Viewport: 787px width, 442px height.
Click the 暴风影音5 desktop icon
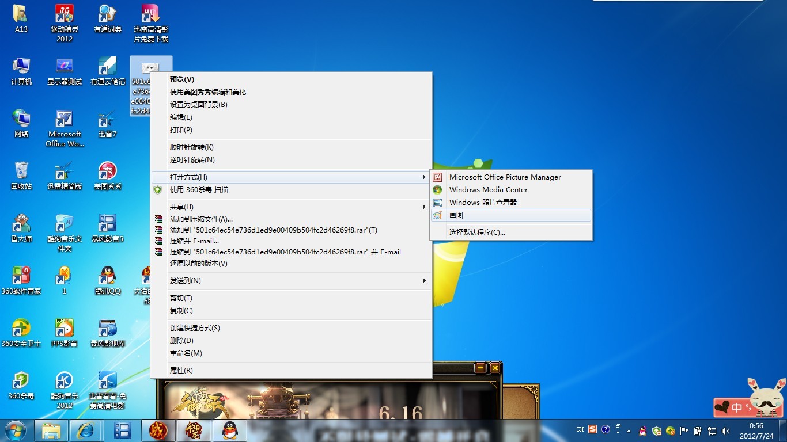[x=108, y=228]
